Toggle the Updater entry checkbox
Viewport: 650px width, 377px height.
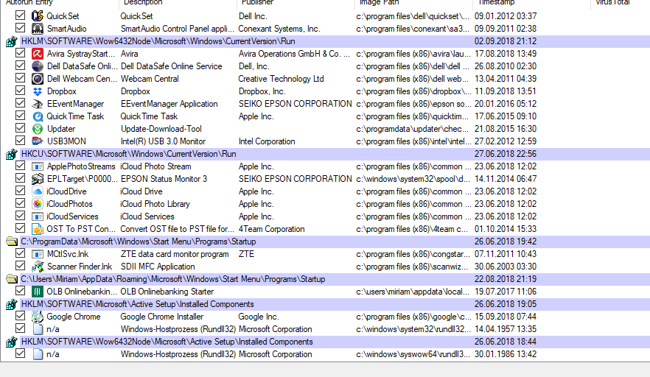click(x=20, y=128)
